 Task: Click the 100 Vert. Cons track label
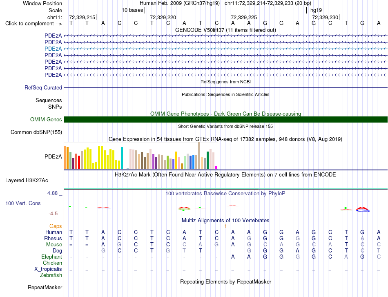click(23, 203)
